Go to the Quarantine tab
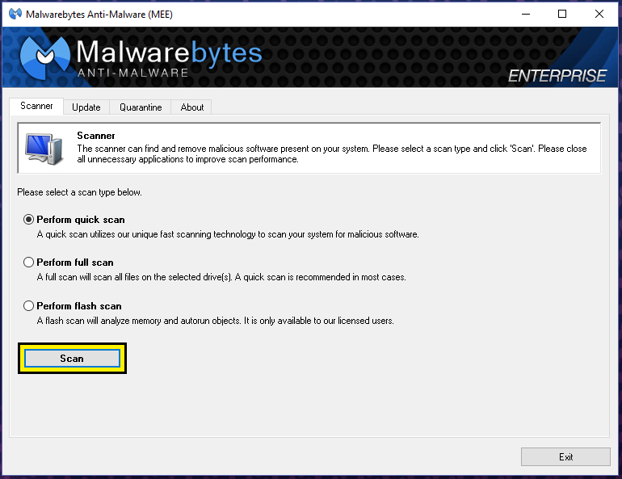The image size is (622, 479). (x=141, y=107)
